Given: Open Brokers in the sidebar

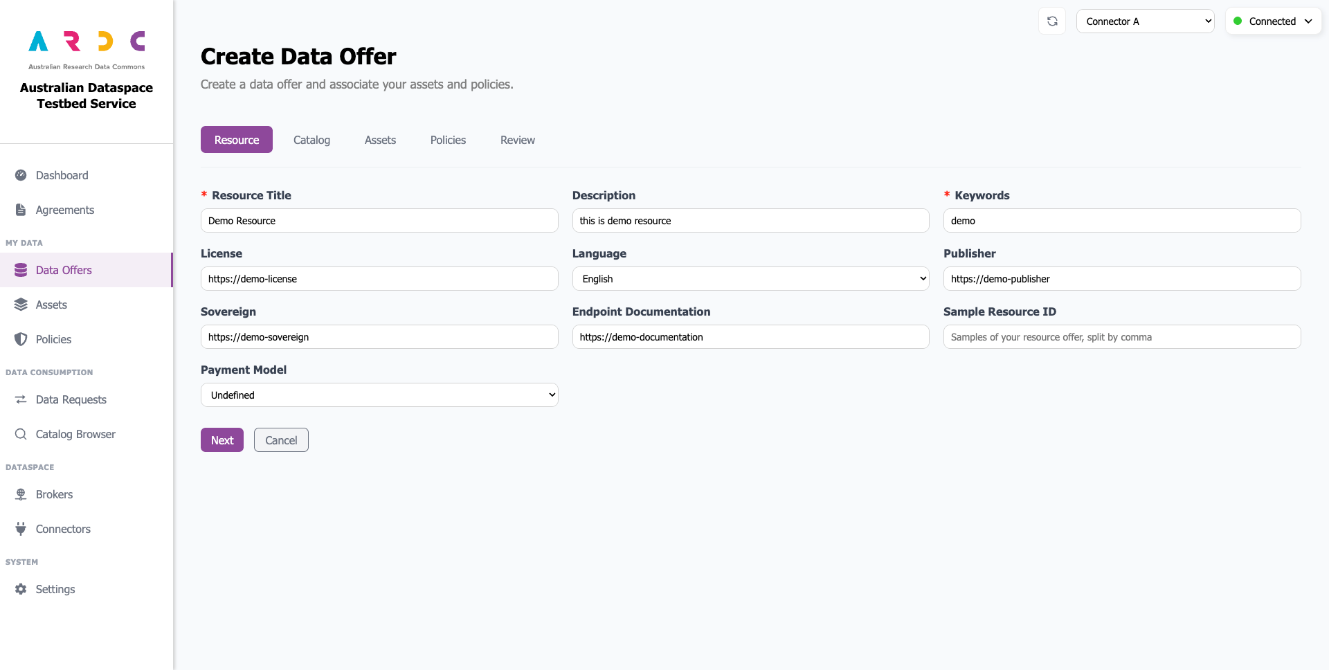Looking at the screenshot, I should pos(87,494).
